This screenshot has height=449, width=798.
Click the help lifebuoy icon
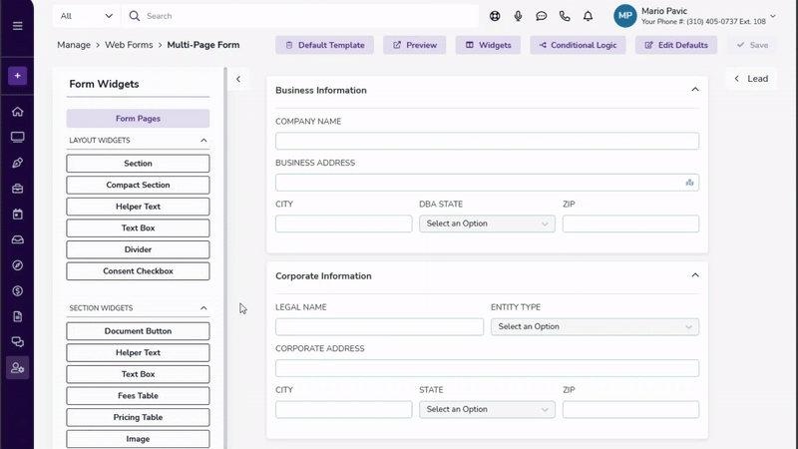495,16
